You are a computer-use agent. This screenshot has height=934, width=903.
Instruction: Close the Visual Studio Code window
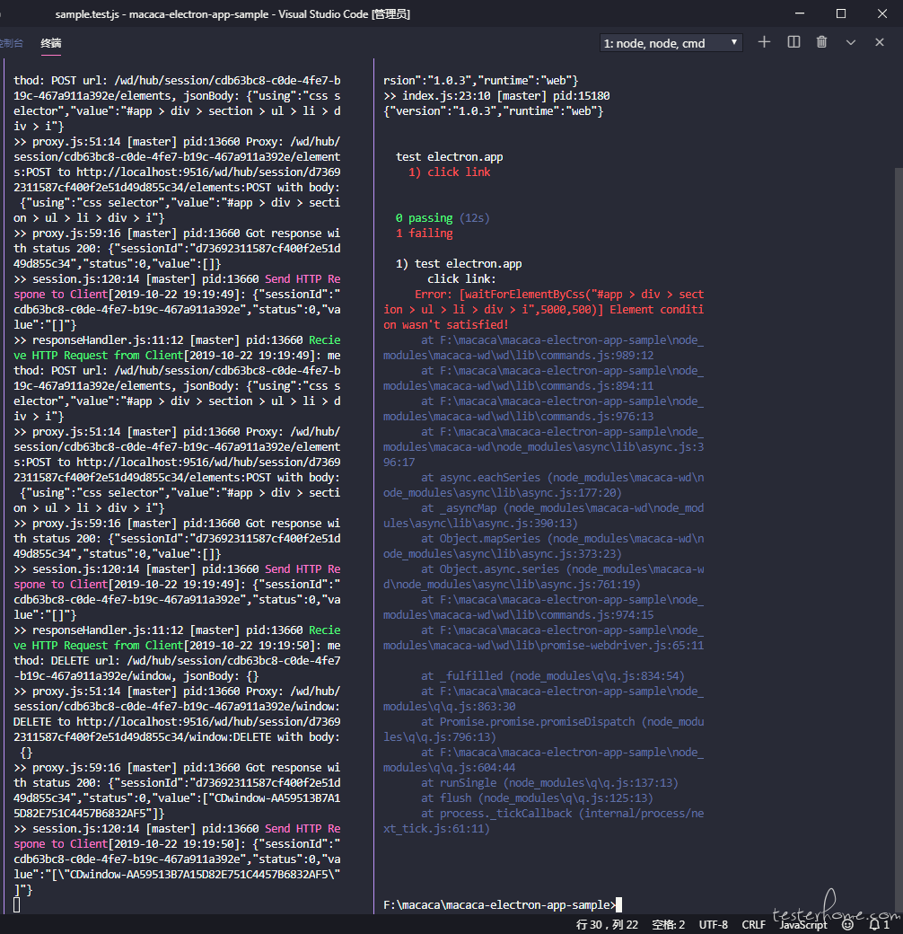(882, 13)
